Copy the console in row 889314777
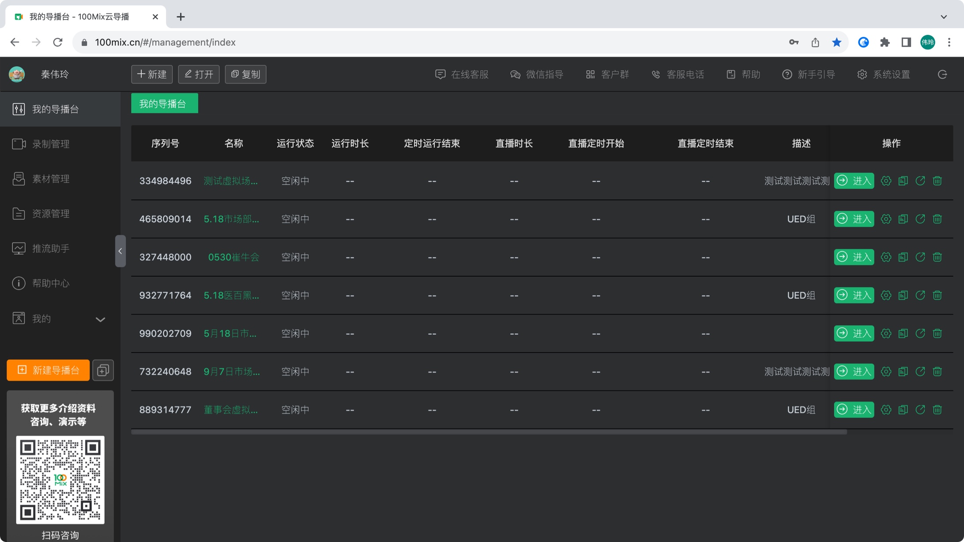 [x=903, y=410]
